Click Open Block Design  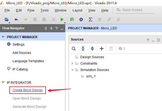pos(27,98)
